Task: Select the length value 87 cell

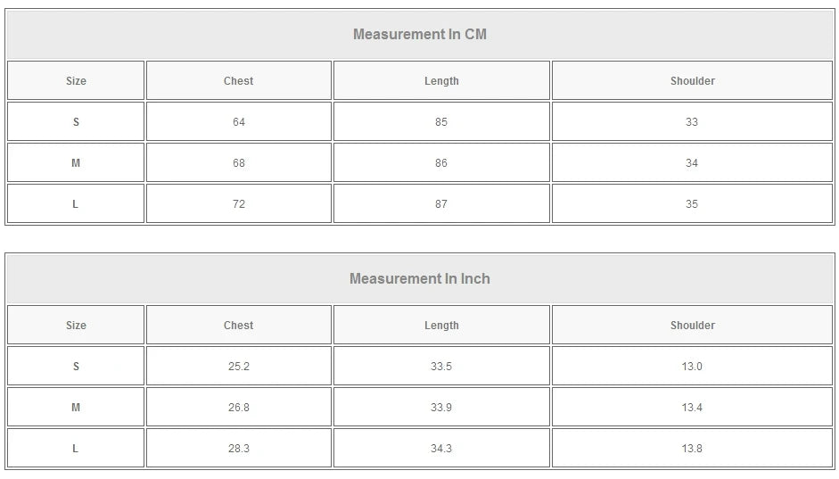Action: click(x=441, y=204)
